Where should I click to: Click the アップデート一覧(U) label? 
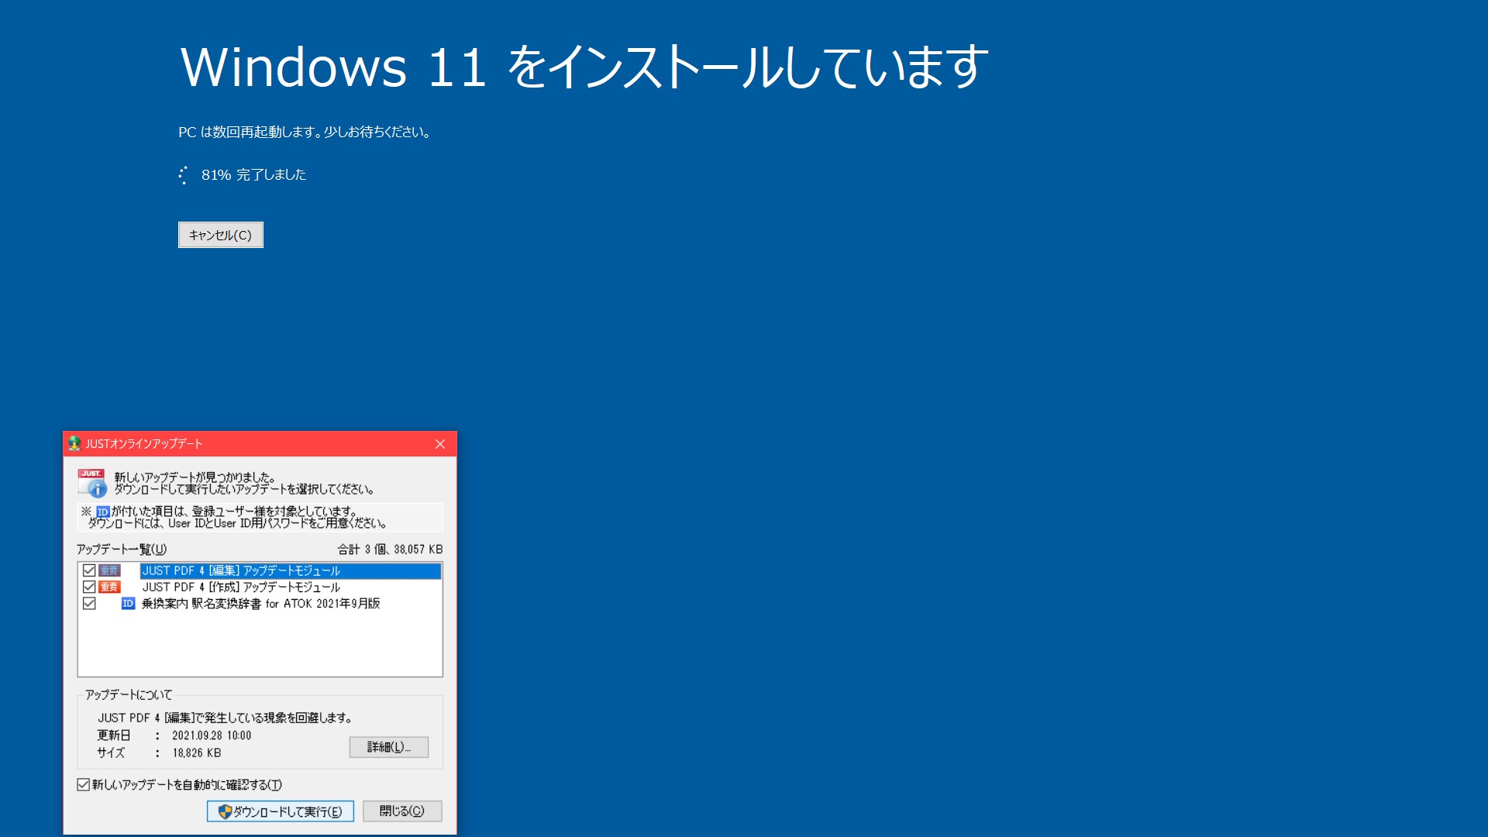pyautogui.click(x=122, y=549)
